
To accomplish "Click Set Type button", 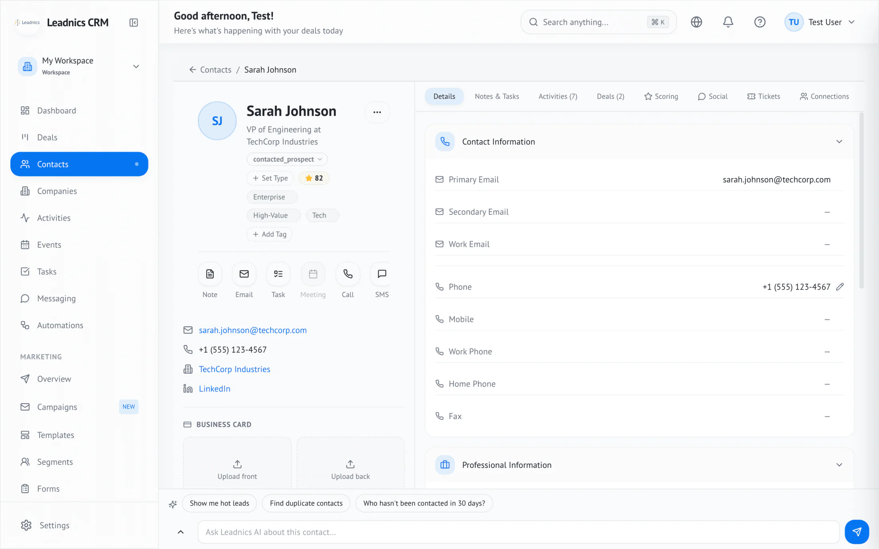I will coord(270,178).
